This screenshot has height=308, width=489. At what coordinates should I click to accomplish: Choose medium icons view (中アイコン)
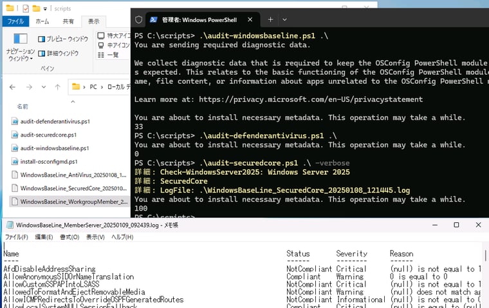101,45
